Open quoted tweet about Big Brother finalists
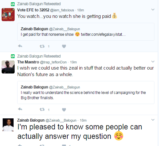 pos(86,92)
